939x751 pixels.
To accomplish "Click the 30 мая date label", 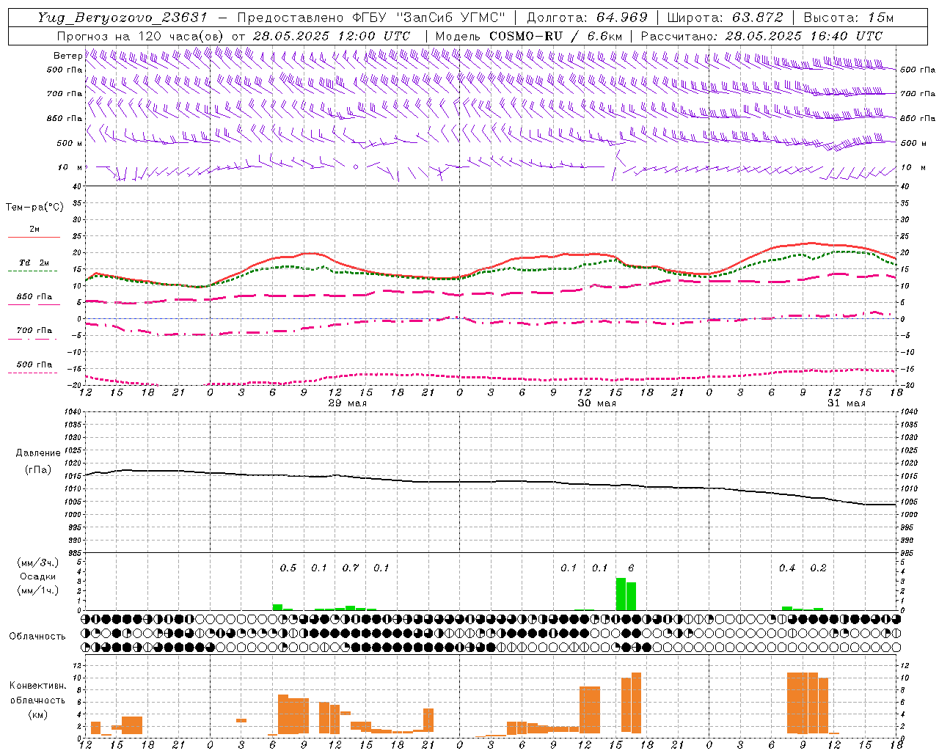I will click(596, 403).
